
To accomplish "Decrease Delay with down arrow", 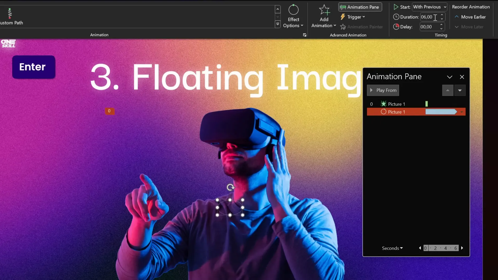I will click(441, 29).
